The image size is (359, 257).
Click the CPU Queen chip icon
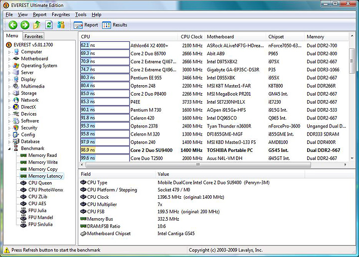(x=23, y=183)
